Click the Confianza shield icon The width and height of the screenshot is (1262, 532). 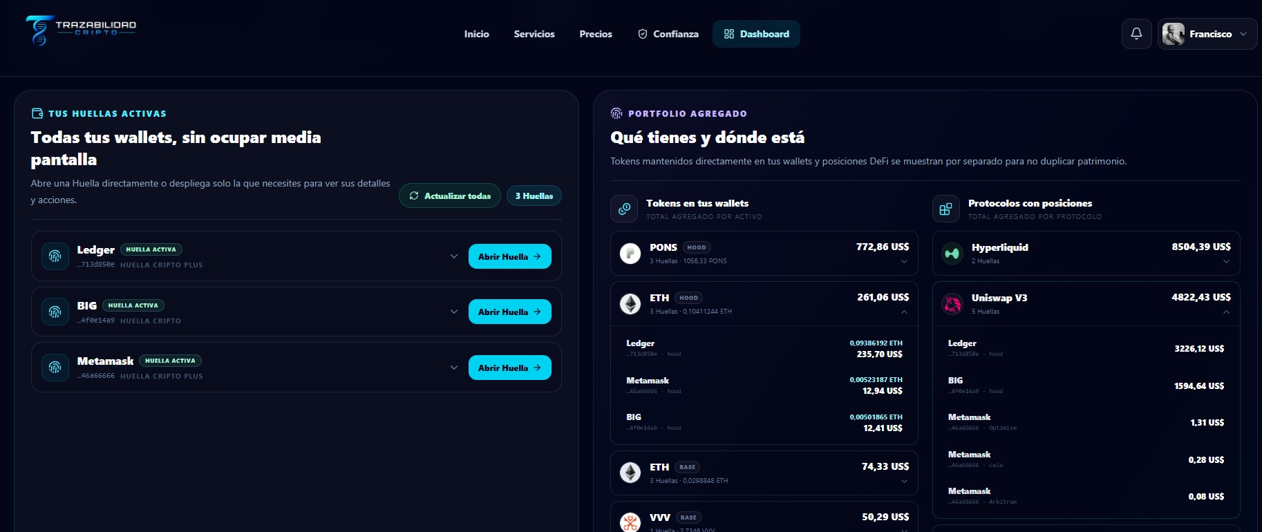pyautogui.click(x=643, y=34)
